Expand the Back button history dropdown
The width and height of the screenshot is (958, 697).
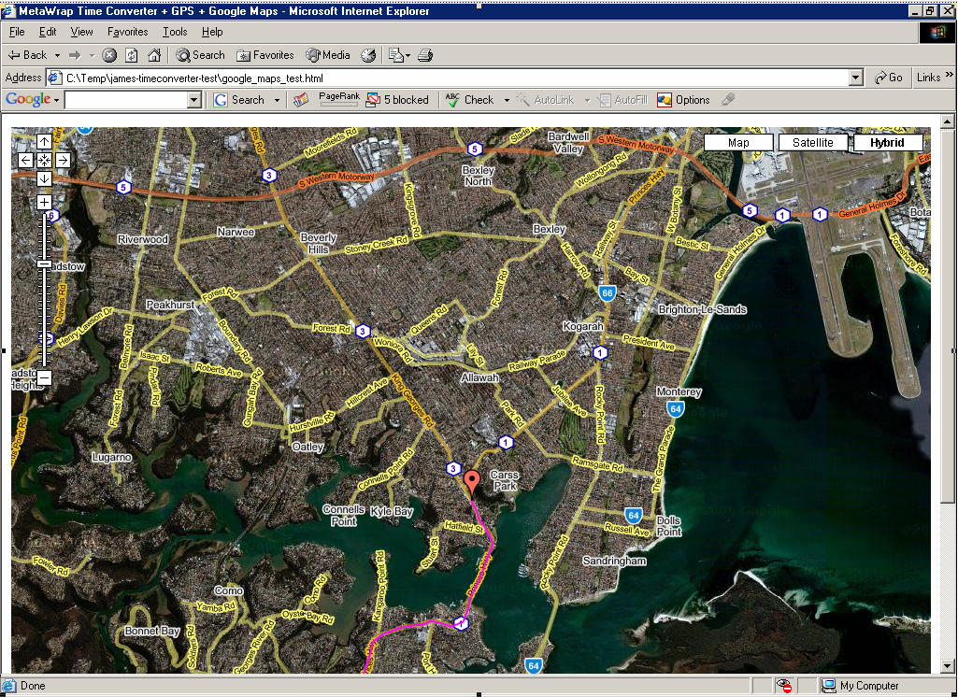pos(57,55)
